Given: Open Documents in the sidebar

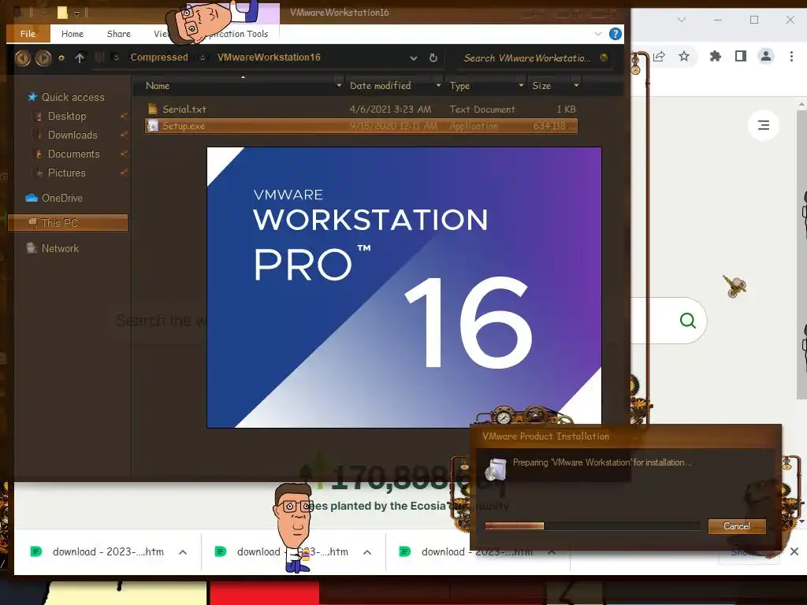Looking at the screenshot, I should pos(73,154).
